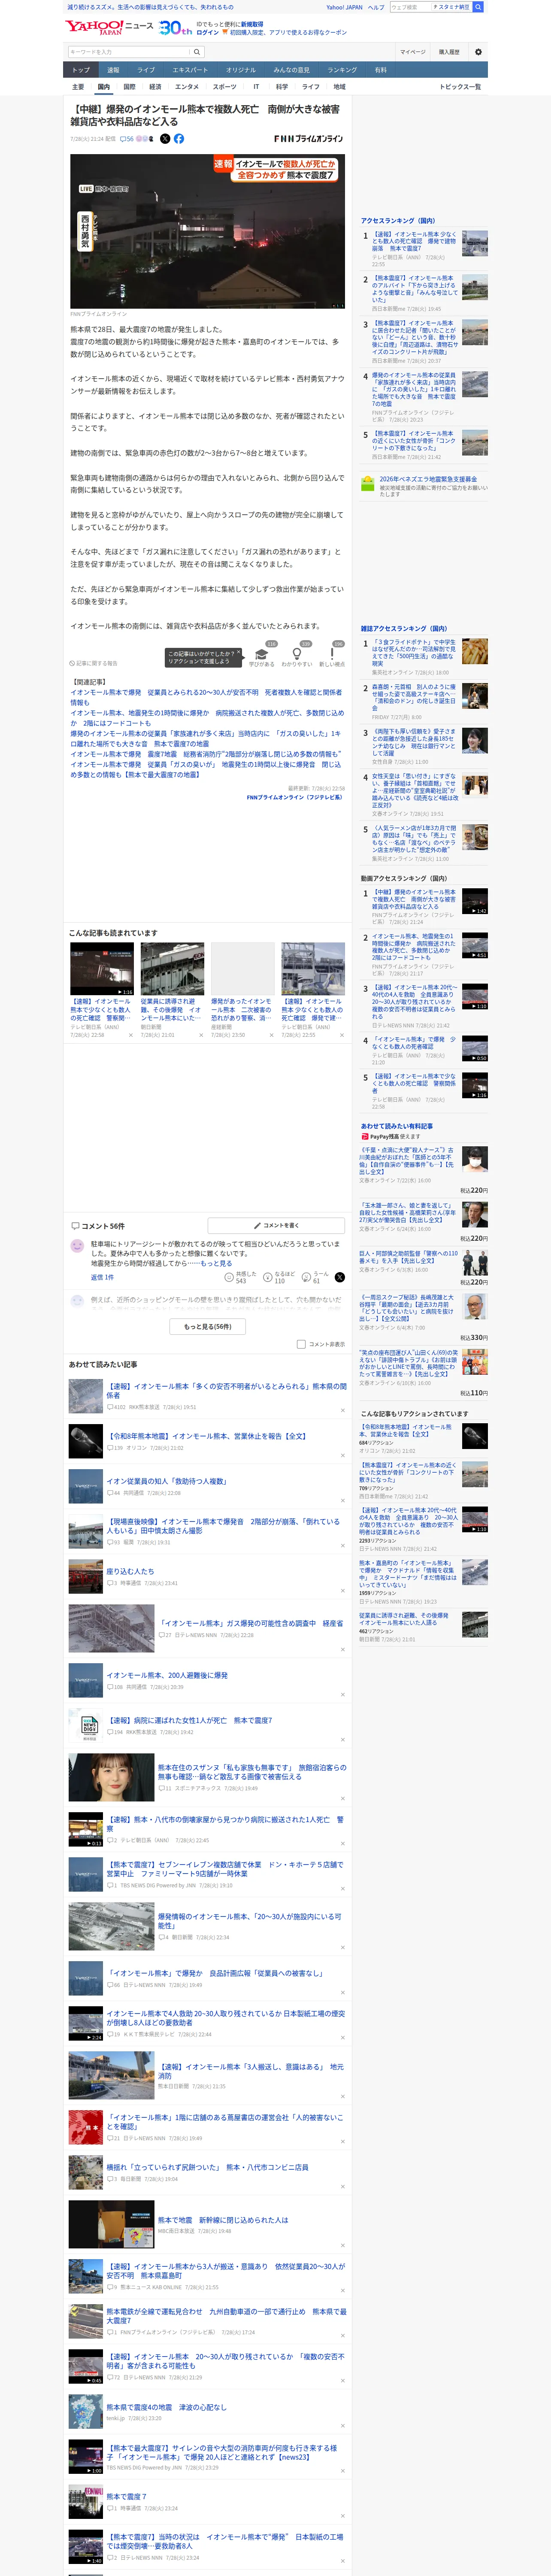
Task: Open the 購入履歴 link
Action: point(449,52)
